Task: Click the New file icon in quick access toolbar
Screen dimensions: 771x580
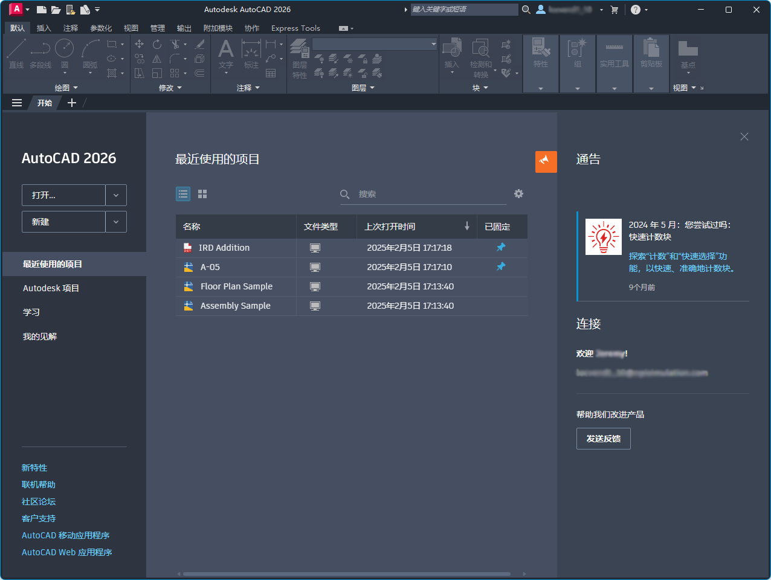Action: point(41,10)
